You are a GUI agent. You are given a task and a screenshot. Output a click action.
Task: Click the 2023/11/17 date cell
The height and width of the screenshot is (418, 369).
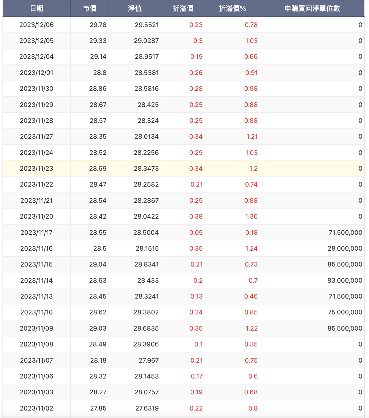click(37, 233)
